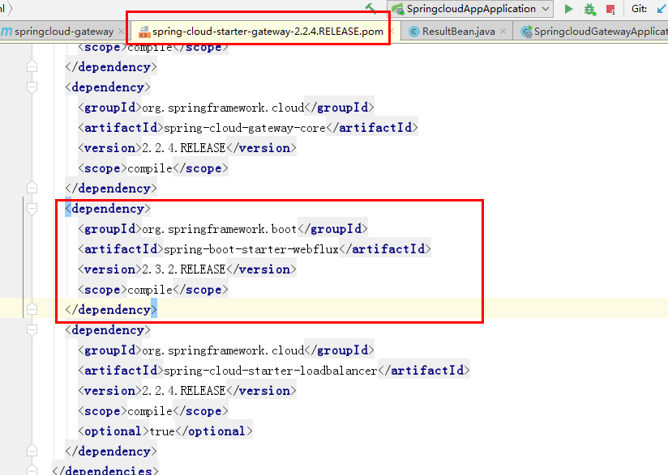Click the artifactId spring-cloud-gateway-core text
This screenshot has height=475, width=668.
click(245, 128)
